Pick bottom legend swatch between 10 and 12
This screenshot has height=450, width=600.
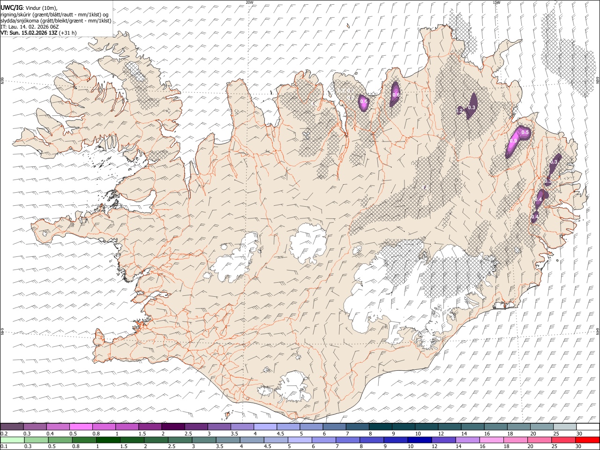pyautogui.click(x=420, y=440)
